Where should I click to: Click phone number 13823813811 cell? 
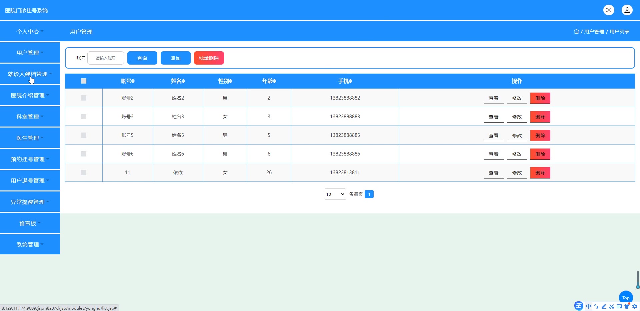[x=345, y=172]
